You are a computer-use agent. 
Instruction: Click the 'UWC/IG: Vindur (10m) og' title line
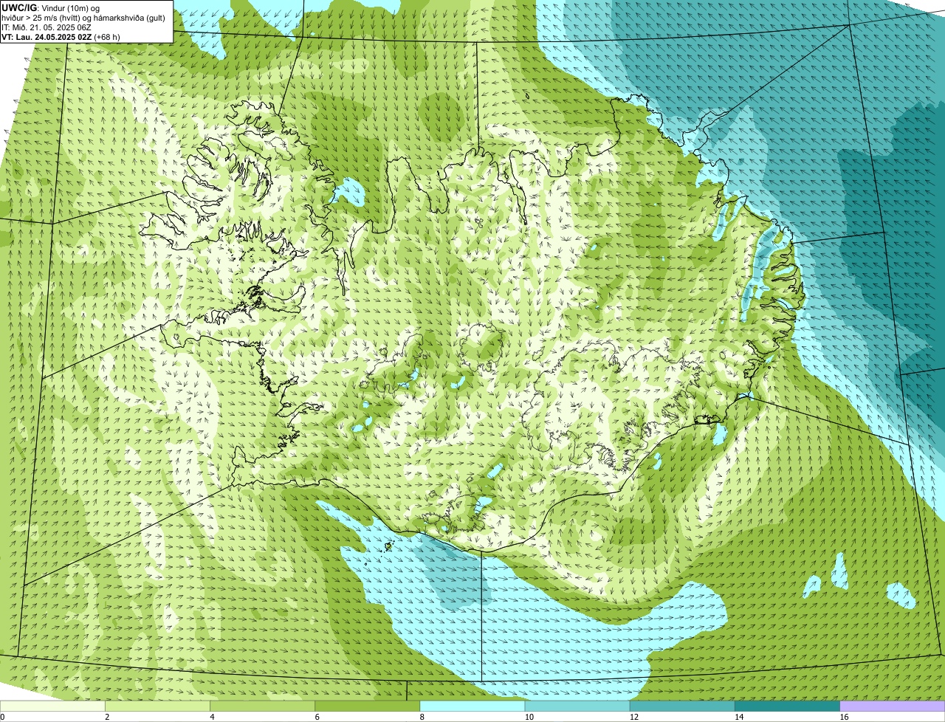[50, 7]
